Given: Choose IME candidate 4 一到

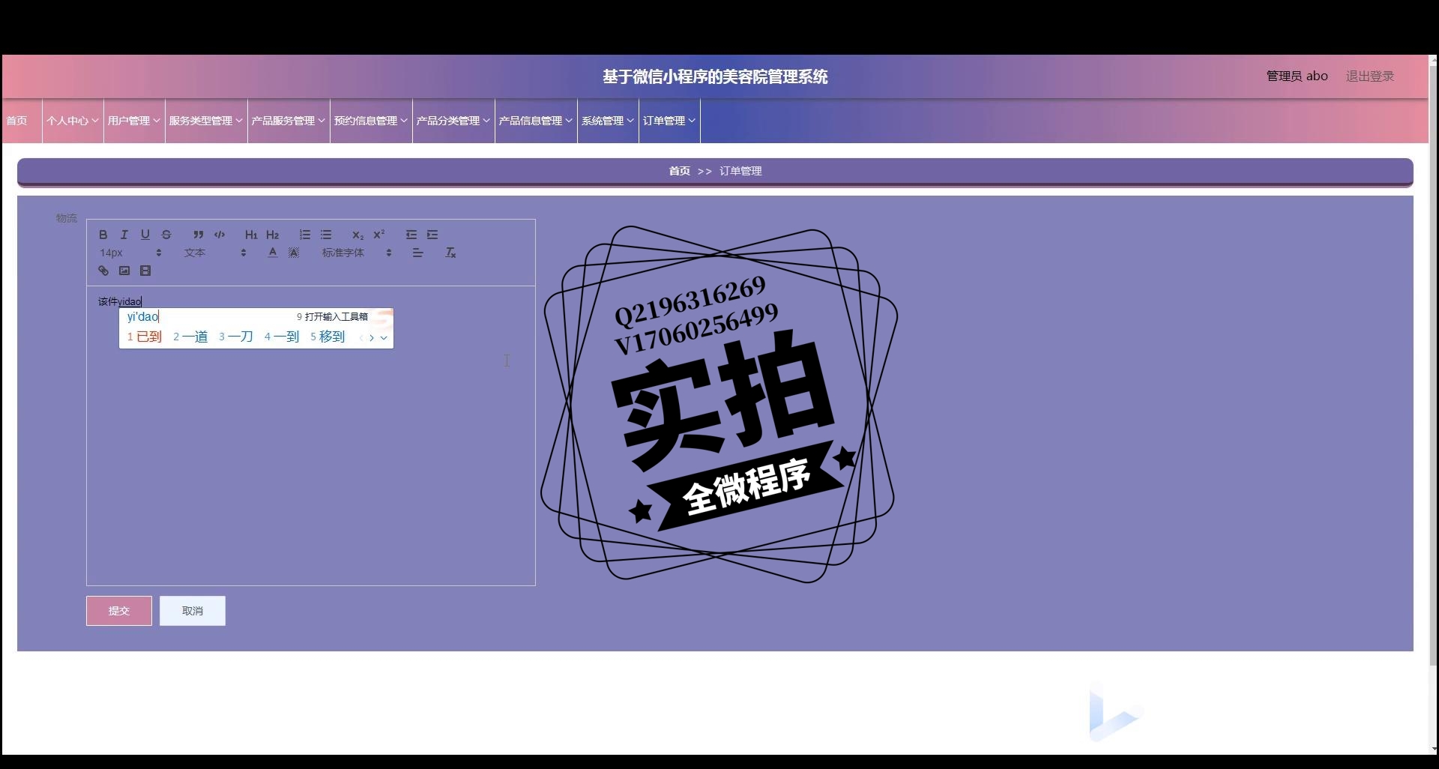Looking at the screenshot, I should pyautogui.click(x=282, y=337).
